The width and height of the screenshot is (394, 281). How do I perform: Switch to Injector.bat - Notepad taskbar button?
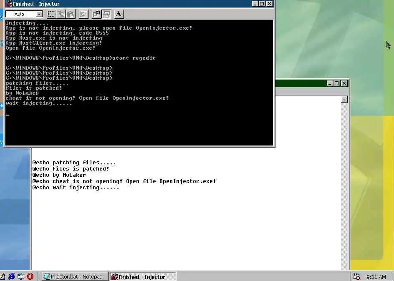(x=75, y=276)
